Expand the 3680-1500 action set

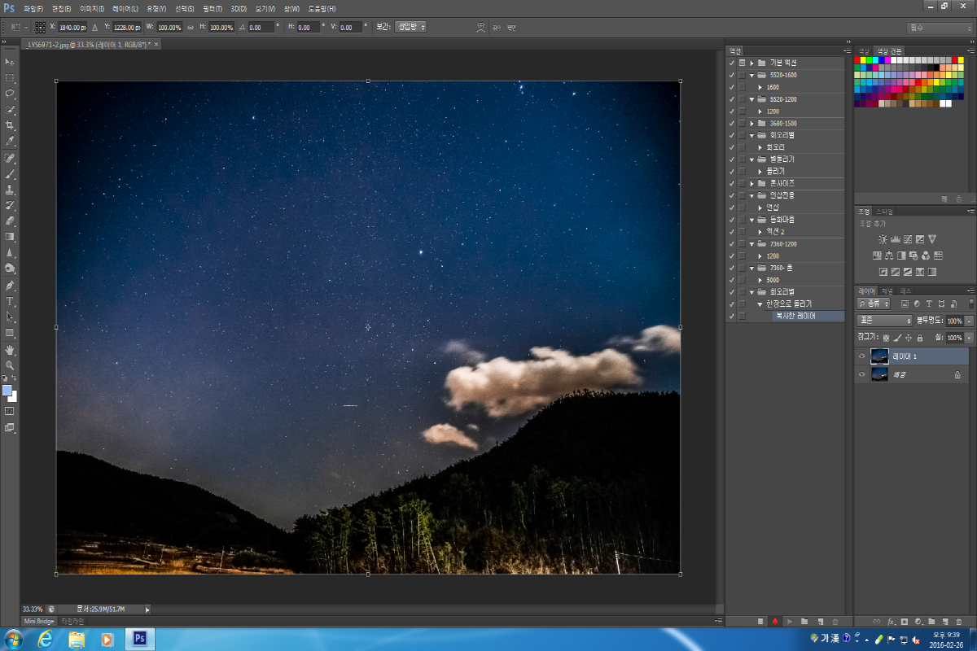[751, 124]
